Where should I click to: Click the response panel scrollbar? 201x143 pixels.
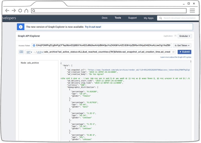pos(191,62)
